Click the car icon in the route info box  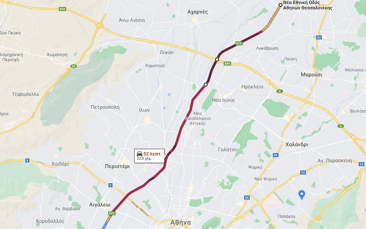139,154
